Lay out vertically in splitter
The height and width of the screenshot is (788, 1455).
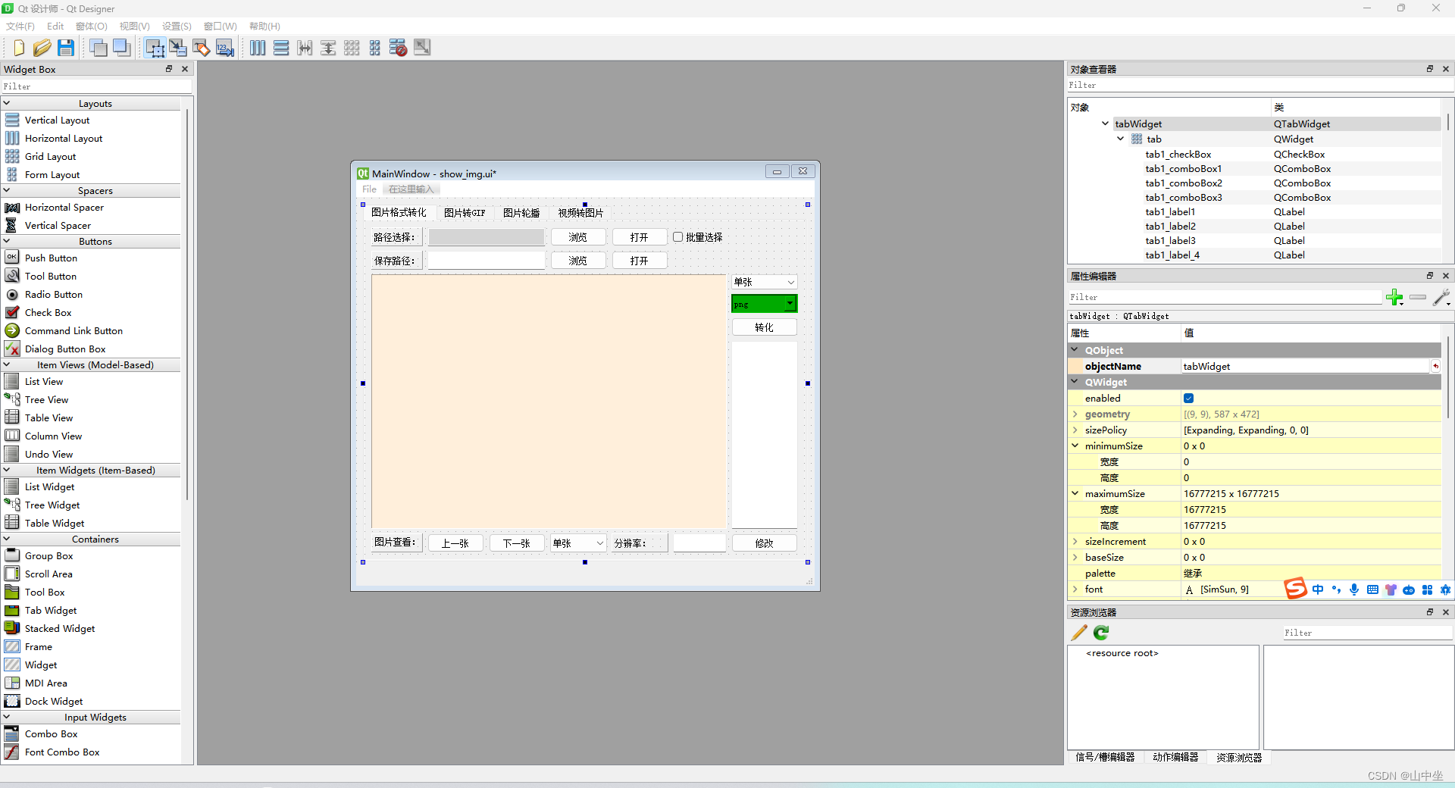pos(328,48)
